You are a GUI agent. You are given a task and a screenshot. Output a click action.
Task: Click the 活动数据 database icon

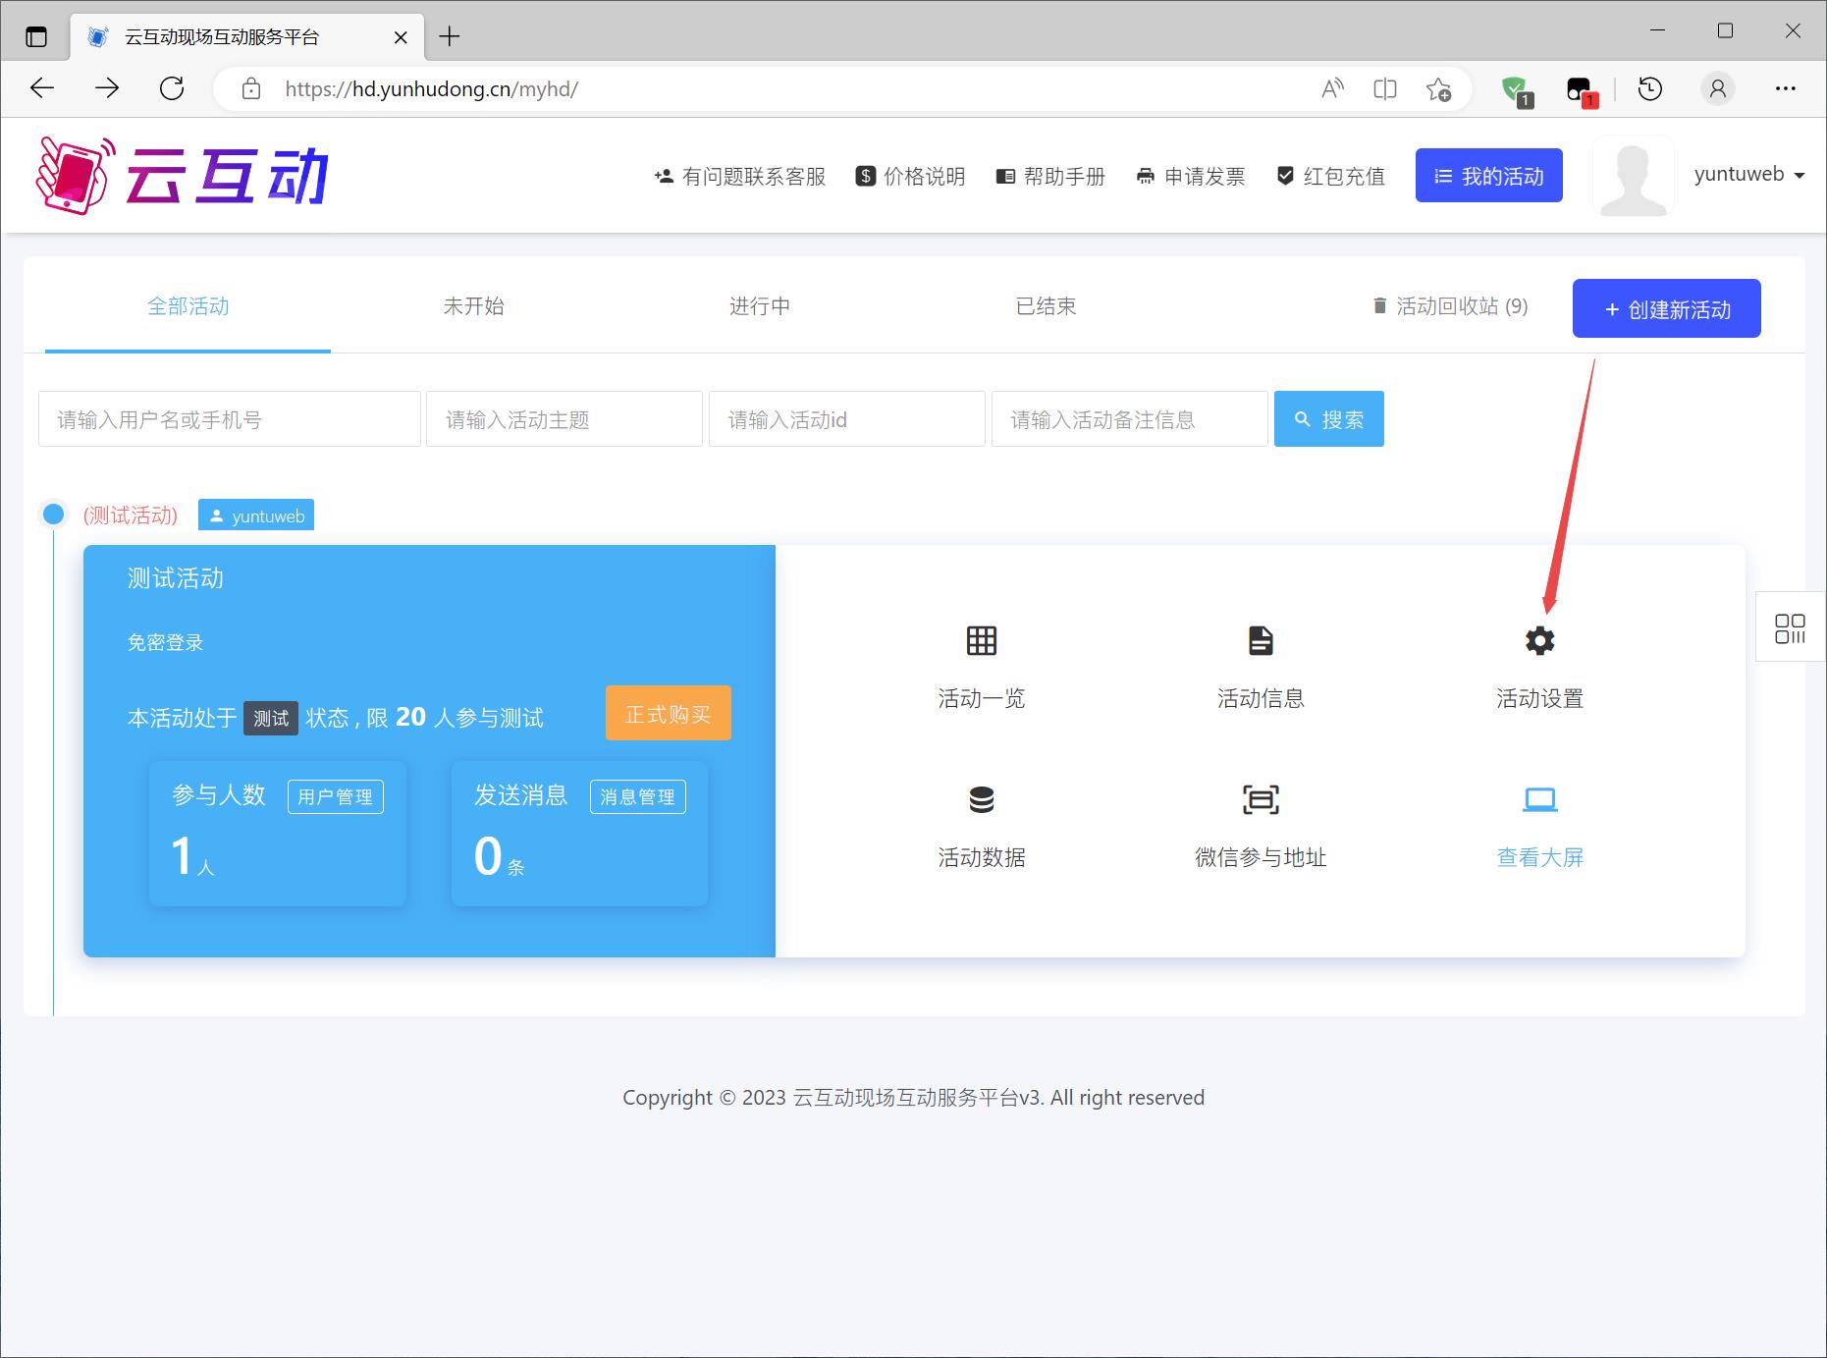(981, 800)
